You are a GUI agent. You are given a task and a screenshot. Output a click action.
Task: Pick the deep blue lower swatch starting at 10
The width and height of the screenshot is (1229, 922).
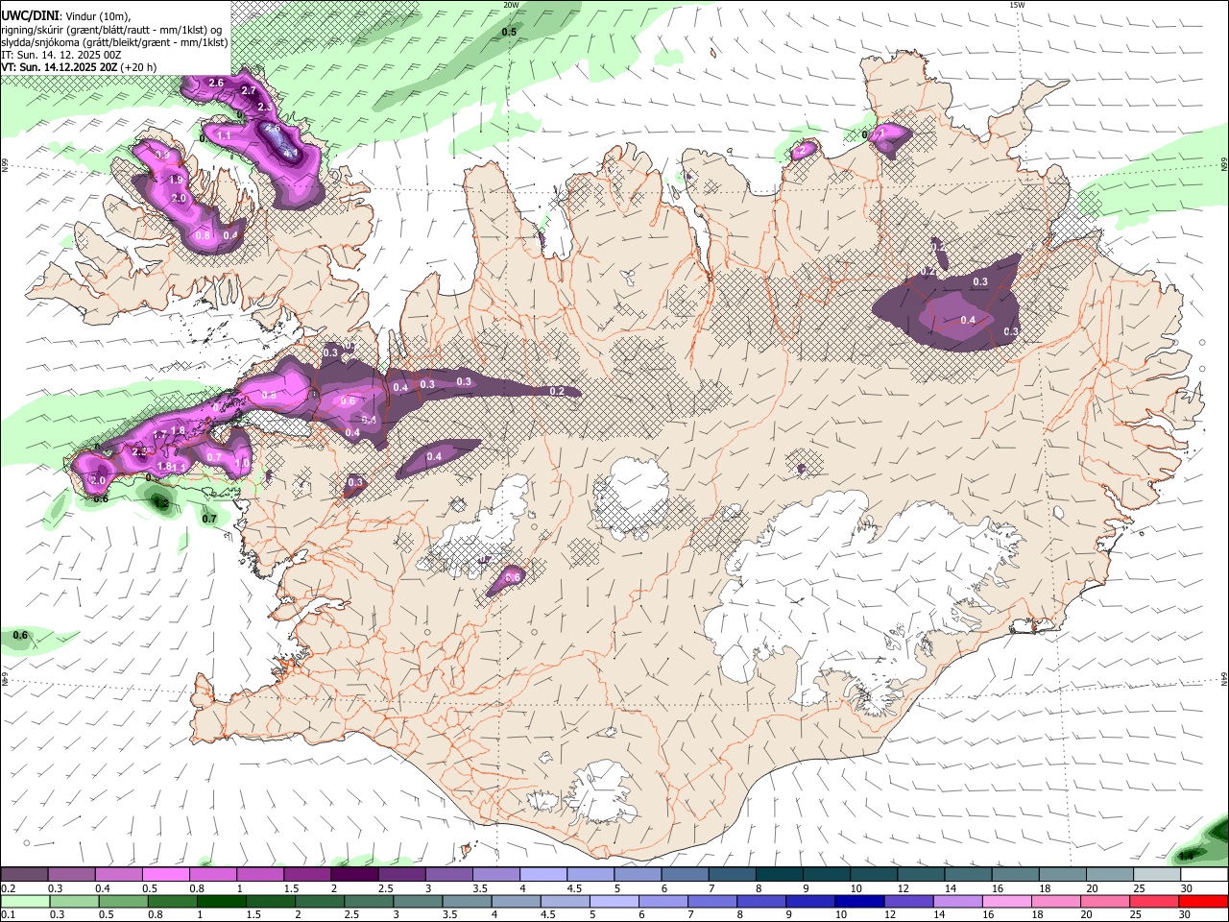(x=860, y=901)
